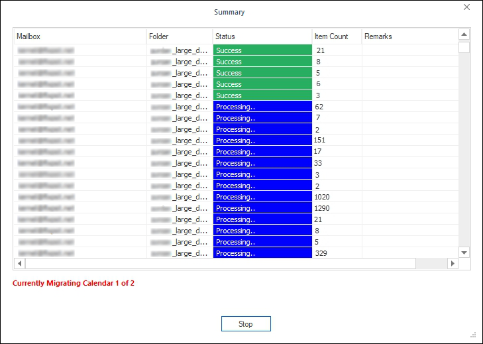Click the item count value 151

(x=319, y=141)
